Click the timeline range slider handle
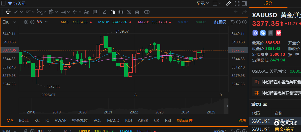301x132 pixels. coord(226,106)
